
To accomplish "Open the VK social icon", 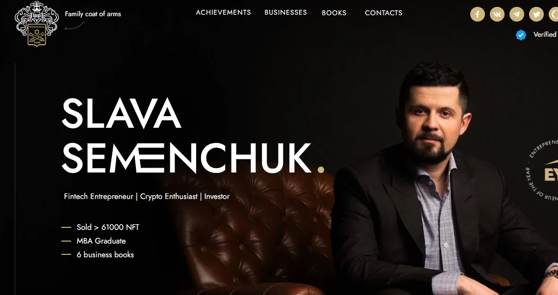I will (x=497, y=14).
